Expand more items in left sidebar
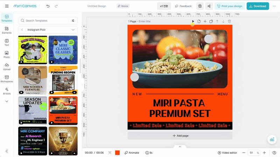The width and height of the screenshot is (280, 157). [x=7, y=101]
